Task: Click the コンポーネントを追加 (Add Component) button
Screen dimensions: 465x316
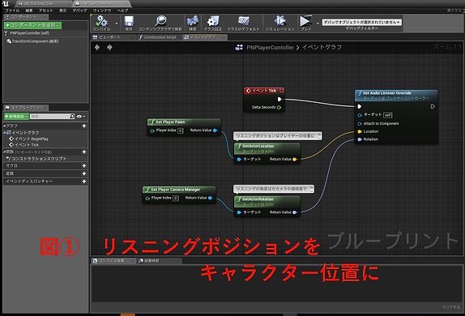Action: pos(33,25)
